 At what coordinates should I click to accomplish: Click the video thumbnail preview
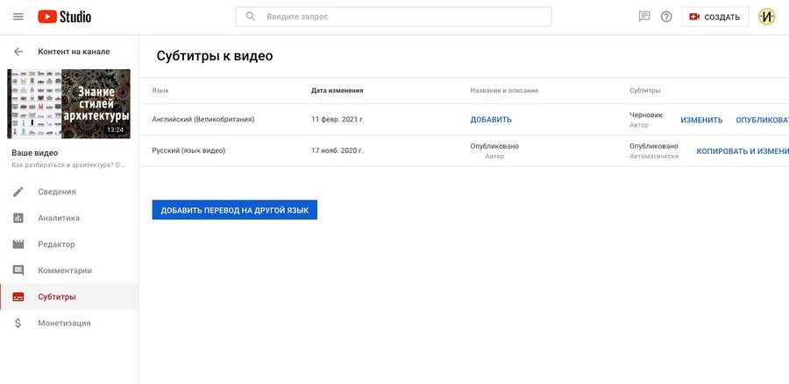(68, 103)
